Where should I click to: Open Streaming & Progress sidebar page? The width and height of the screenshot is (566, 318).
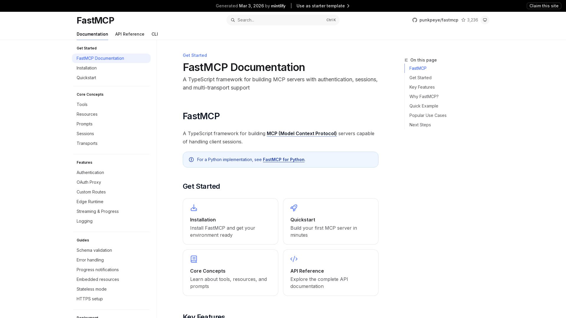(x=111, y=211)
